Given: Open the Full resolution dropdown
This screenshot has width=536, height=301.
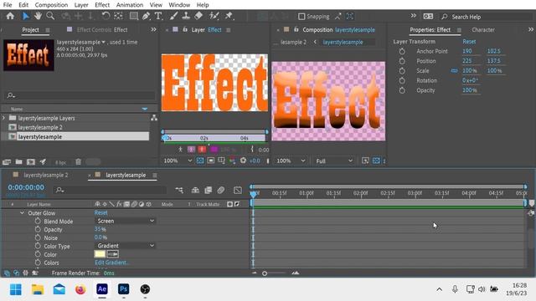Looking at the screenshot, I should (x=334, y=161).
